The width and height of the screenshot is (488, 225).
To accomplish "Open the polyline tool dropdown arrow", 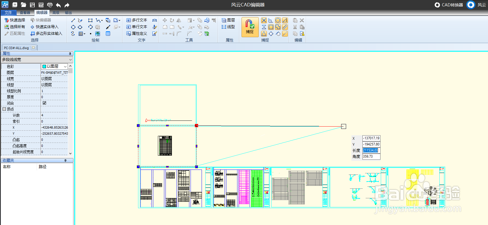I will (102, 20).
